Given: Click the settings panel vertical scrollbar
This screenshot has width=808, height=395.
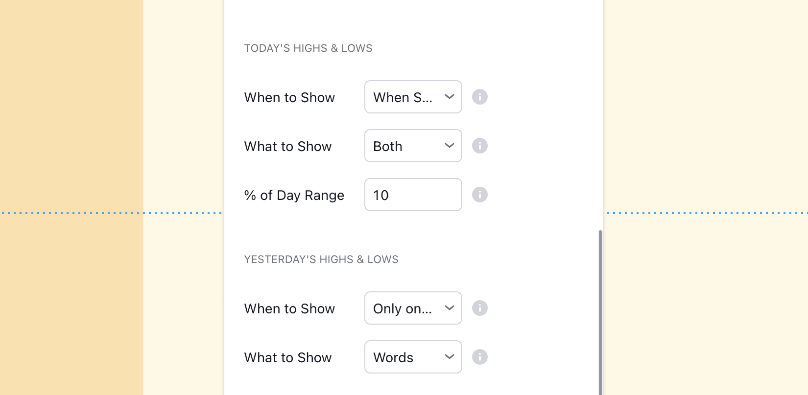Looking at the screenshot, I should (x=600, y=313).
